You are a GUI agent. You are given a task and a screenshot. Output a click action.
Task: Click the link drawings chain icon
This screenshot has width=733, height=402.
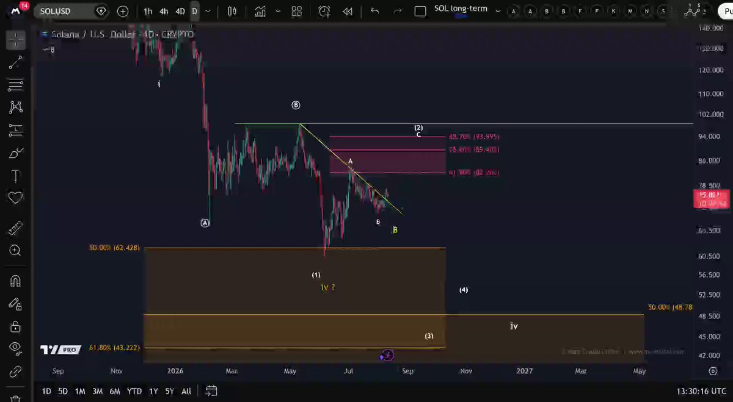click(x=16, y=371)
